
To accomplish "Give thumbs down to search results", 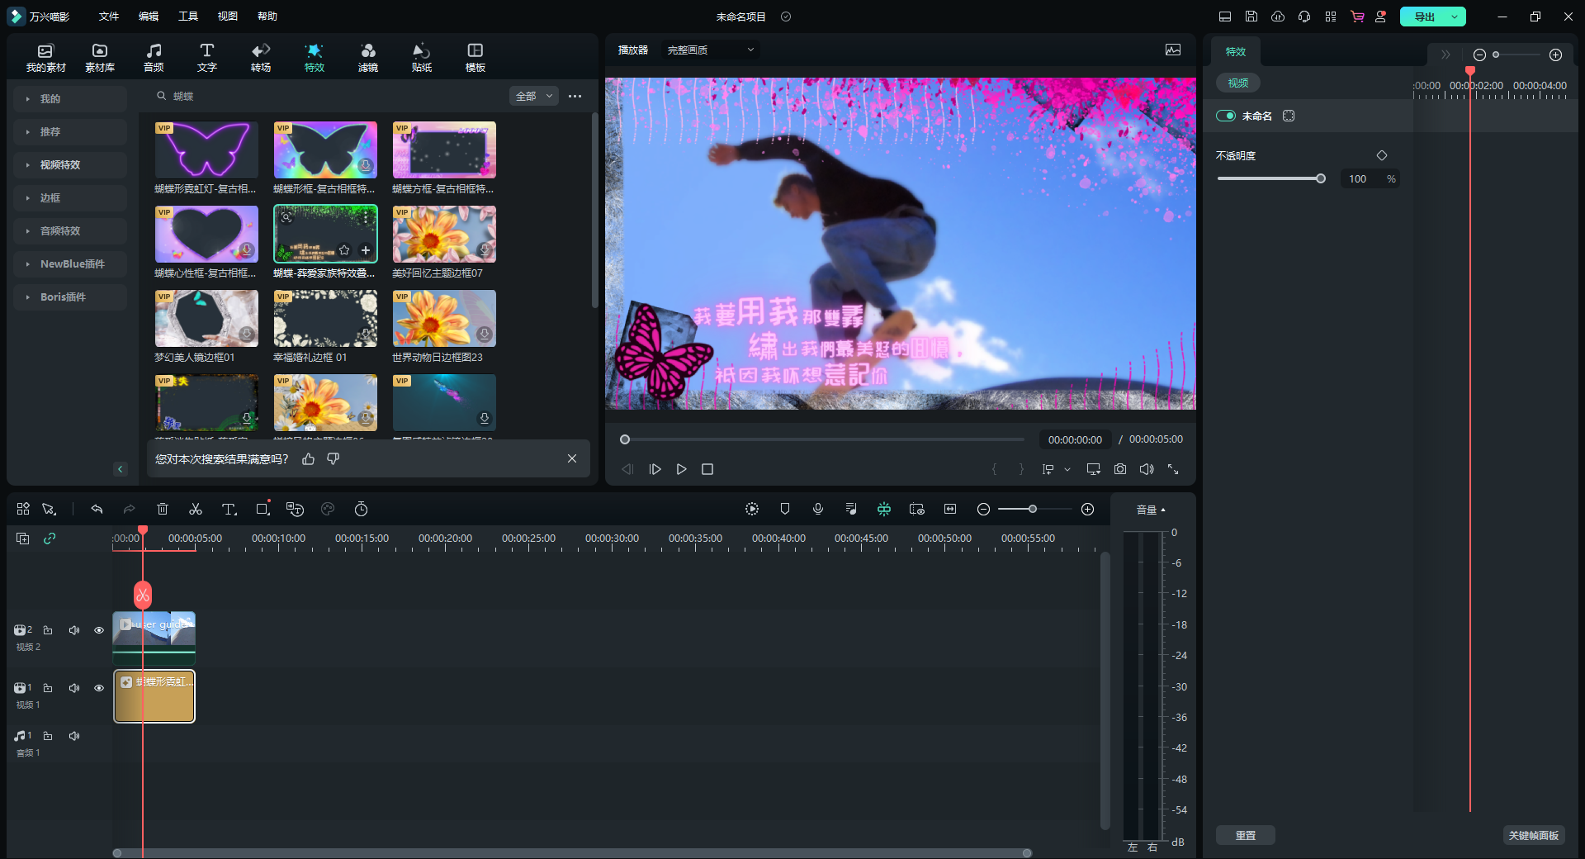I will point(334,459).
